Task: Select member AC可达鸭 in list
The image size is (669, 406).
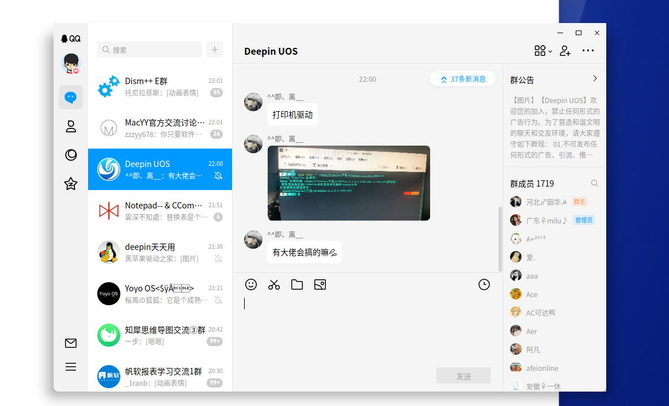Action: [554, 312]
